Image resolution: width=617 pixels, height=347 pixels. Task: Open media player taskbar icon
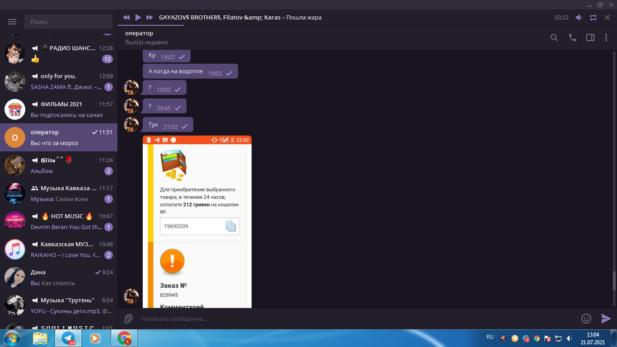tap(95, 338)
